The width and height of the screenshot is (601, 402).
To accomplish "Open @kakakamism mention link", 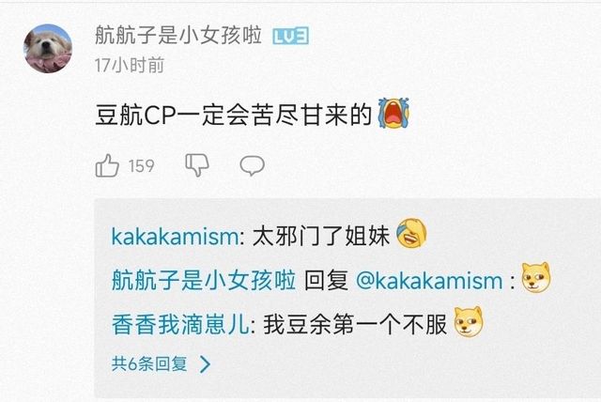I will tap(429, 281).
